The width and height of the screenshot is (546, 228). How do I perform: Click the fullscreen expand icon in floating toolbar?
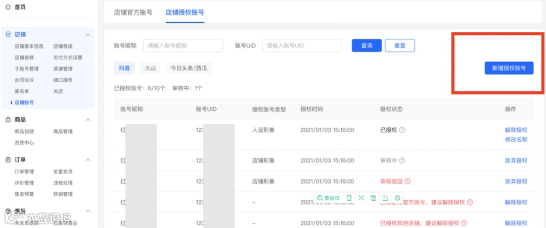[x=361, y=198]
